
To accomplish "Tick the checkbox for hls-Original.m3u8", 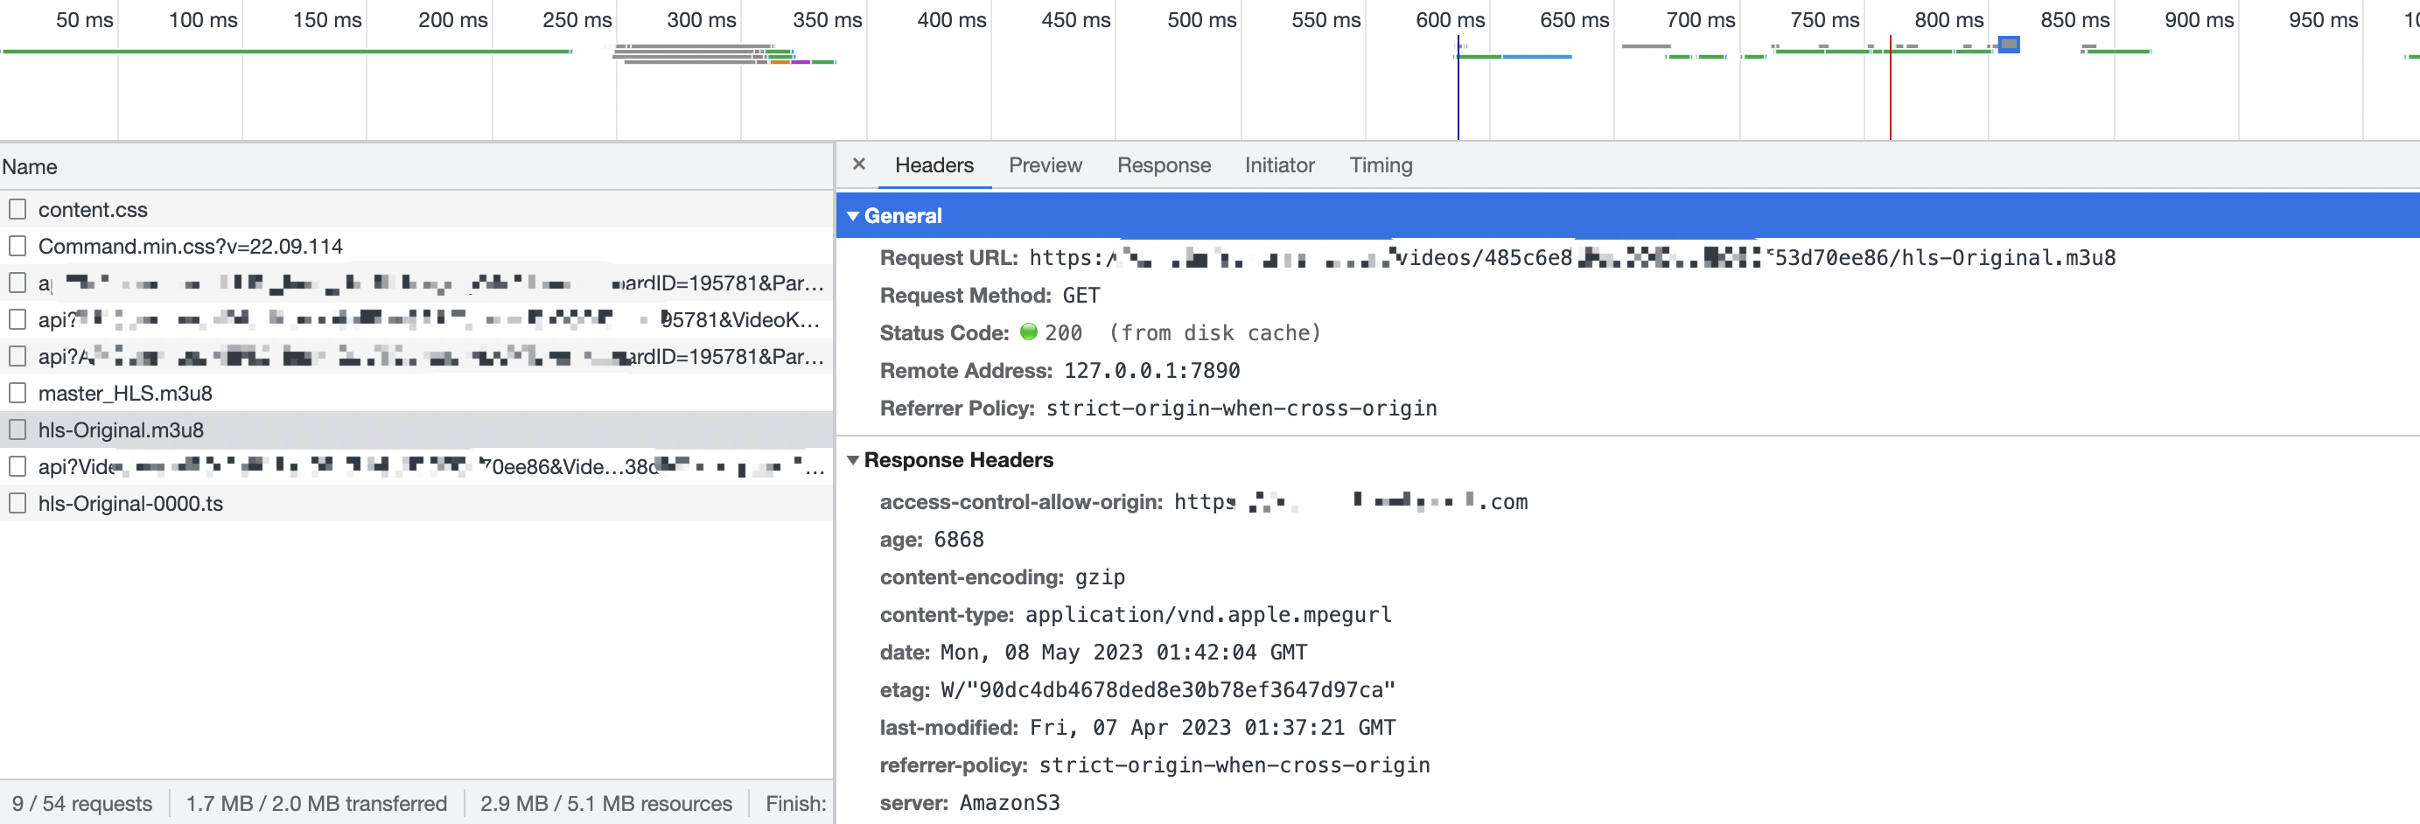I will tap(17, 430).
